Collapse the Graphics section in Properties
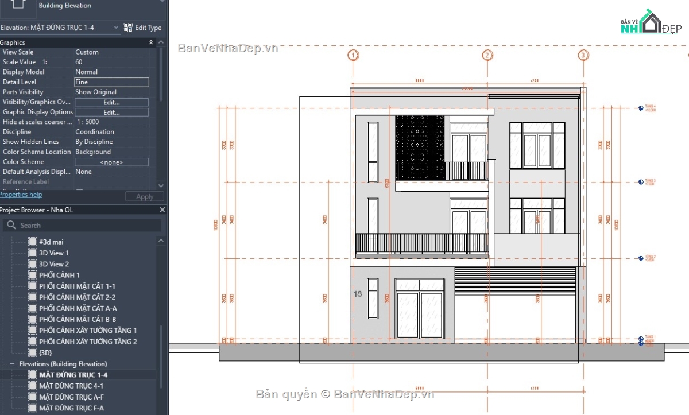This screenshot has width=689, height=415. pyautogui.click(x=150, y=42)
